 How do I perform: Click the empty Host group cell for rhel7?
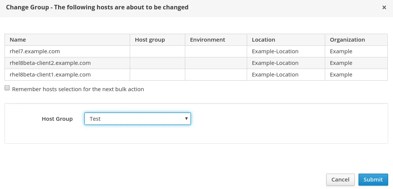157,51
